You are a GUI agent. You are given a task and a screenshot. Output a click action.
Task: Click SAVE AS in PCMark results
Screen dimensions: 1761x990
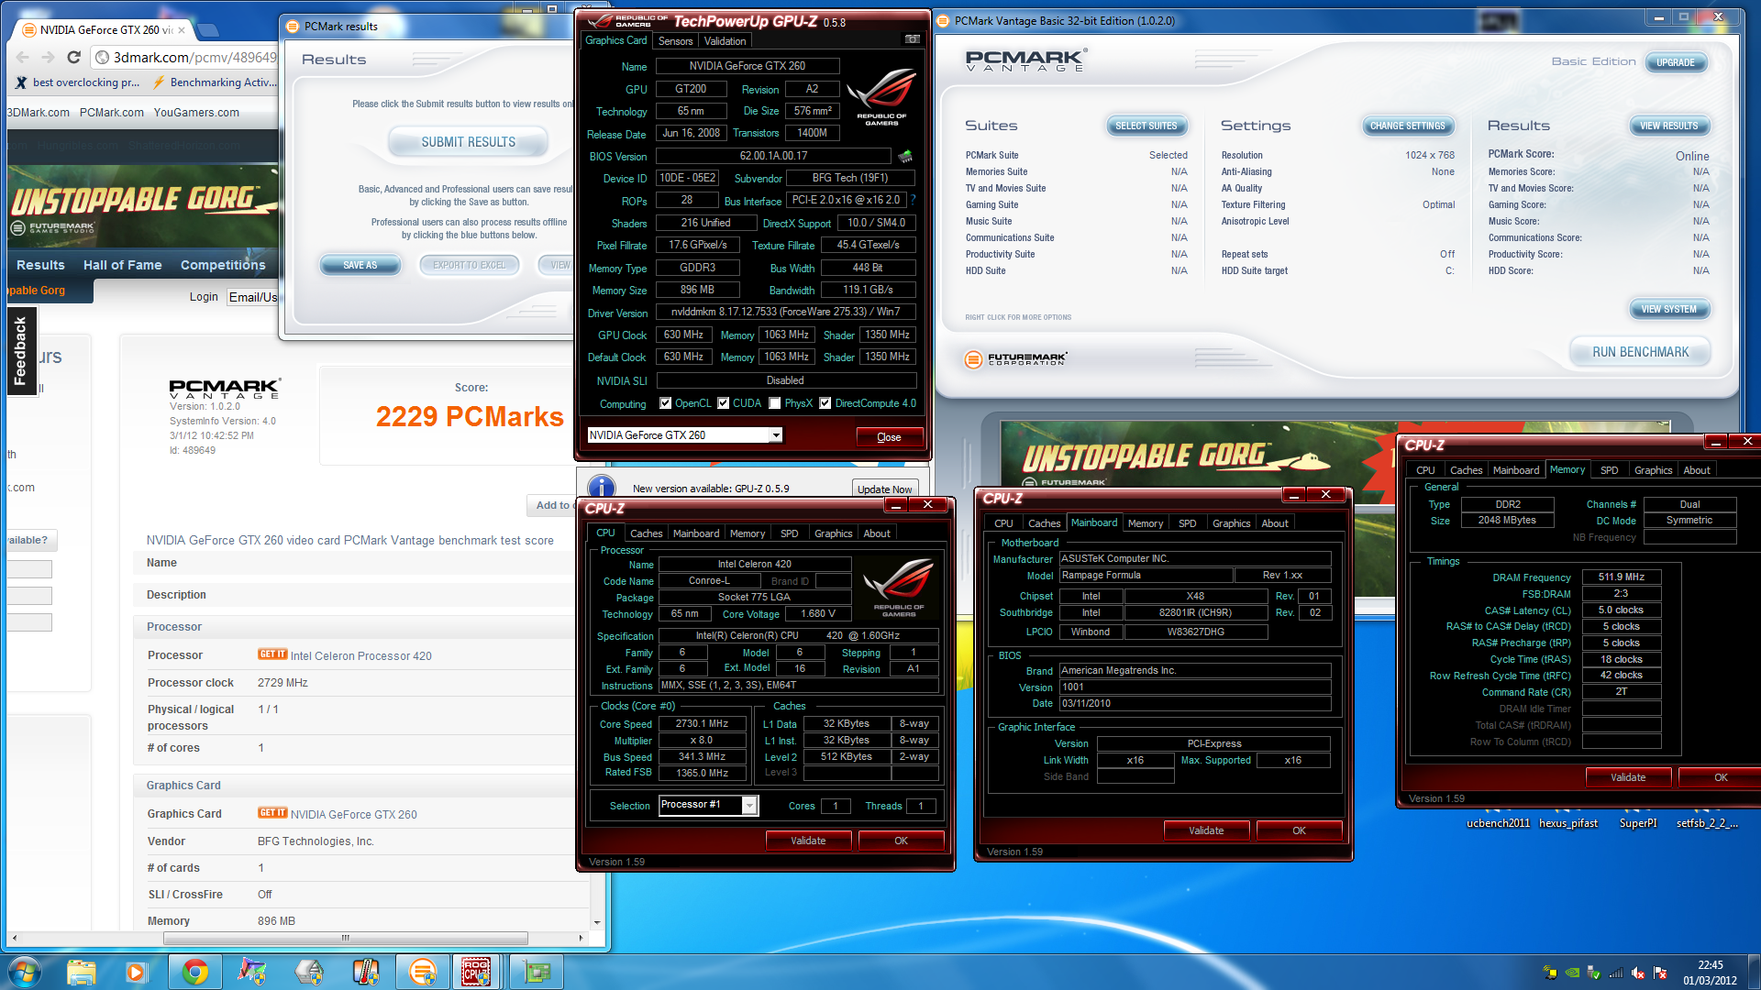(x=360, y=265)
